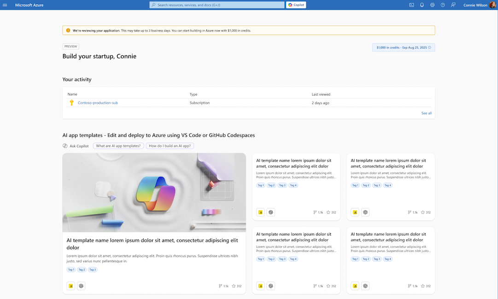
Task: Click the OpenAI icon on featured template card
Action: point(81,286)
